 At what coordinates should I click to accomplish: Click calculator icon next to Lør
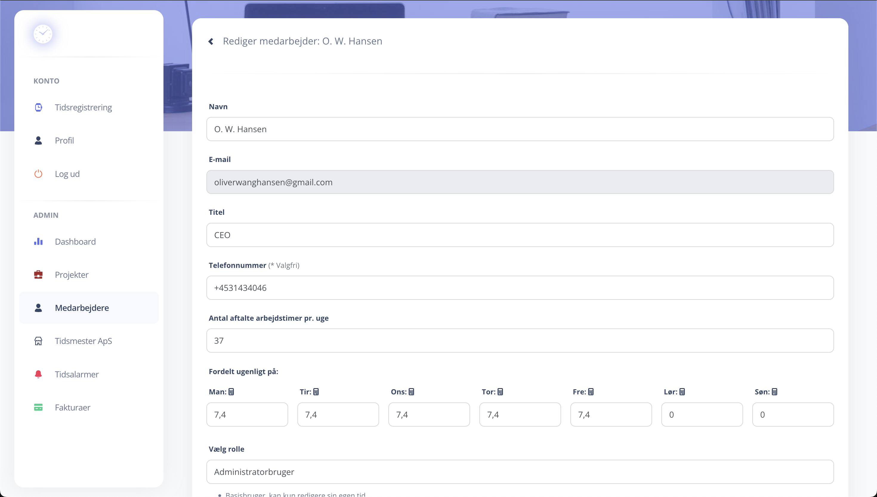(x=682, y=392)
